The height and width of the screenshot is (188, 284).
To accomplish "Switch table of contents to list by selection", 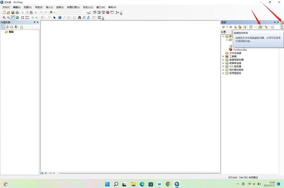I will pos(16,27).
